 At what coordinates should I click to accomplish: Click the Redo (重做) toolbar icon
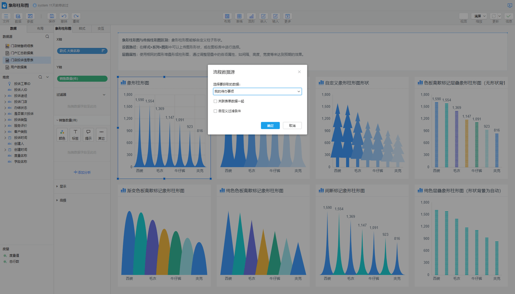tap(76, 17)
